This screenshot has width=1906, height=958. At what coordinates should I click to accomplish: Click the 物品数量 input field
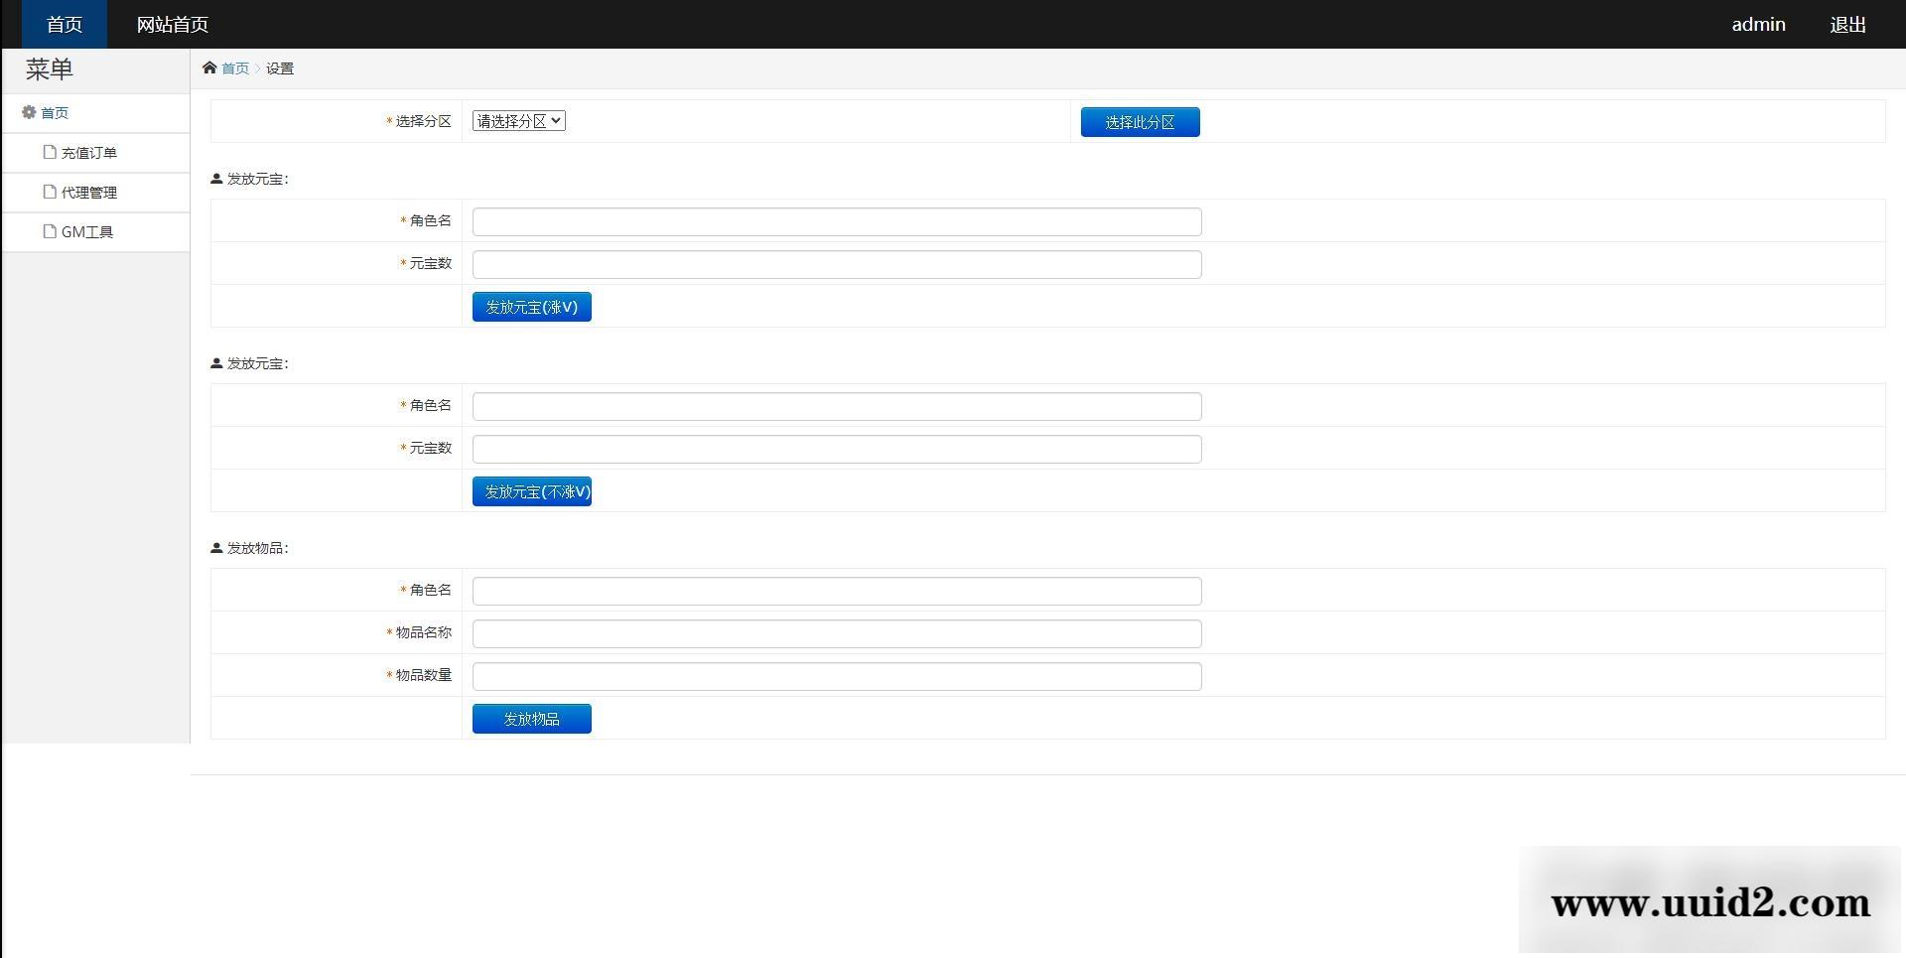[836, 676]
